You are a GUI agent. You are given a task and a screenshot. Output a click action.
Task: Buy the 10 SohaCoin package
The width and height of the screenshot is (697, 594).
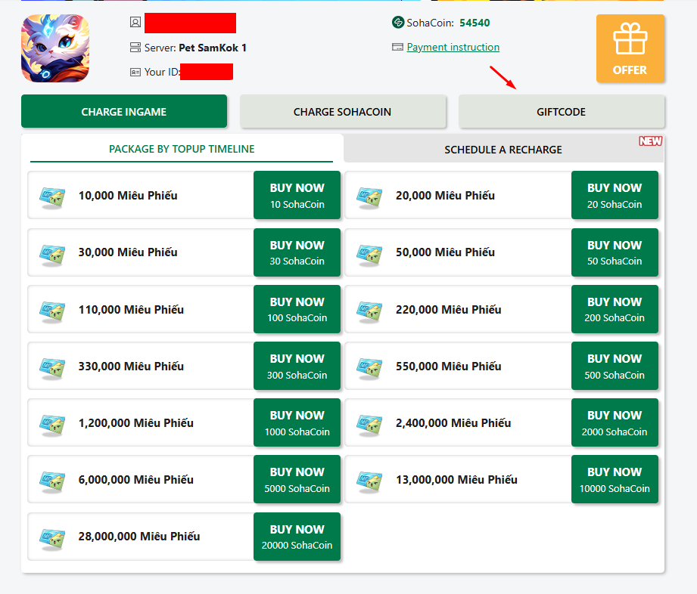pos(297,196)
